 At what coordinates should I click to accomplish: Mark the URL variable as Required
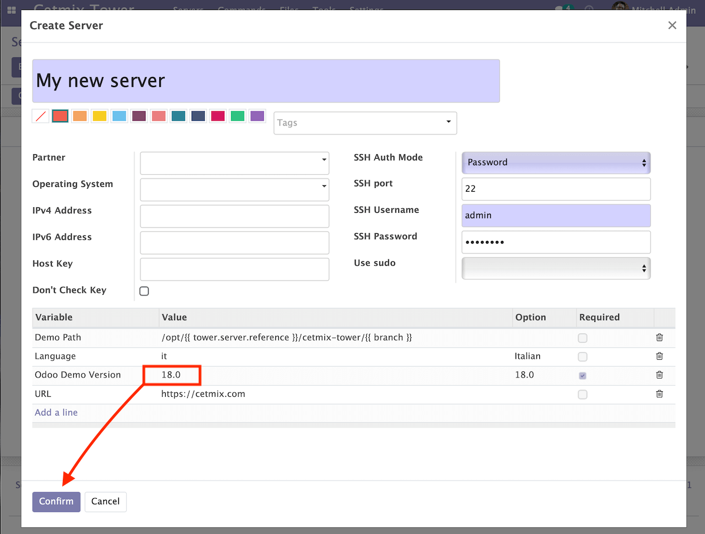[x=582, y=394]
